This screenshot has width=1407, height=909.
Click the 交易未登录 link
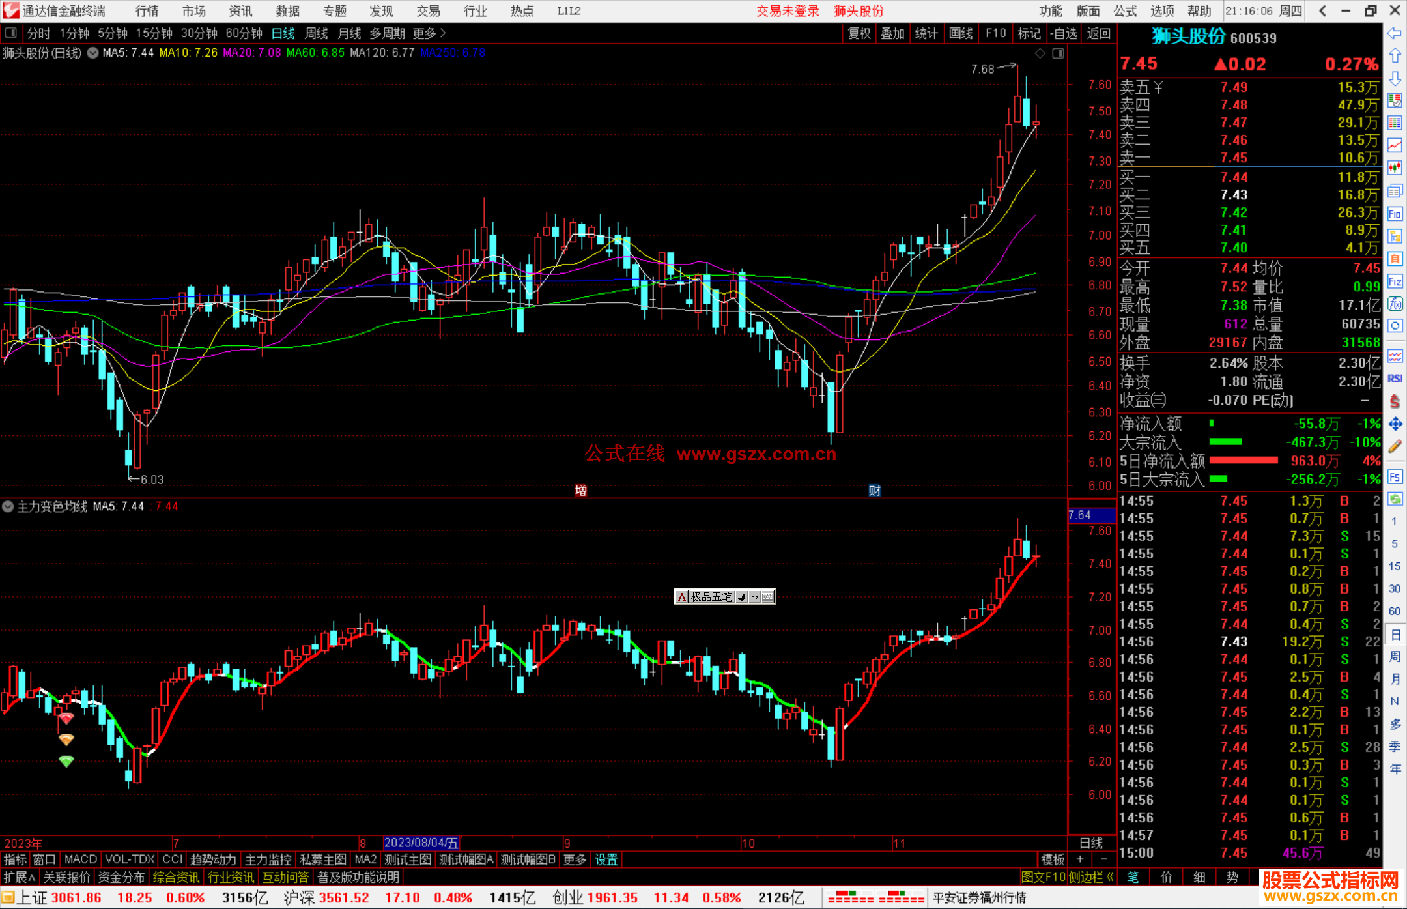[788, 11]
